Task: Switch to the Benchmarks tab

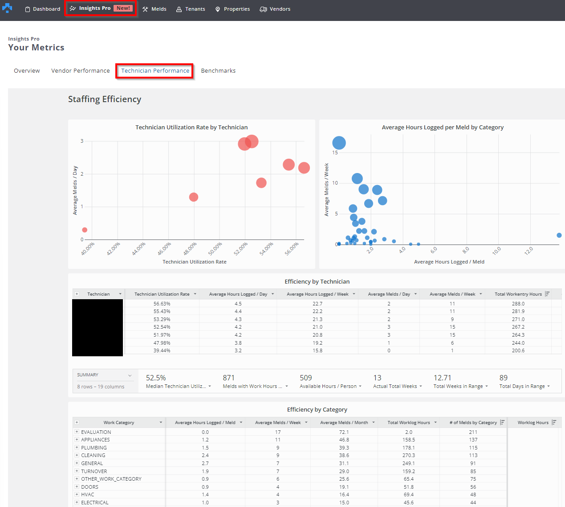Action: click(x=218, y=71)
